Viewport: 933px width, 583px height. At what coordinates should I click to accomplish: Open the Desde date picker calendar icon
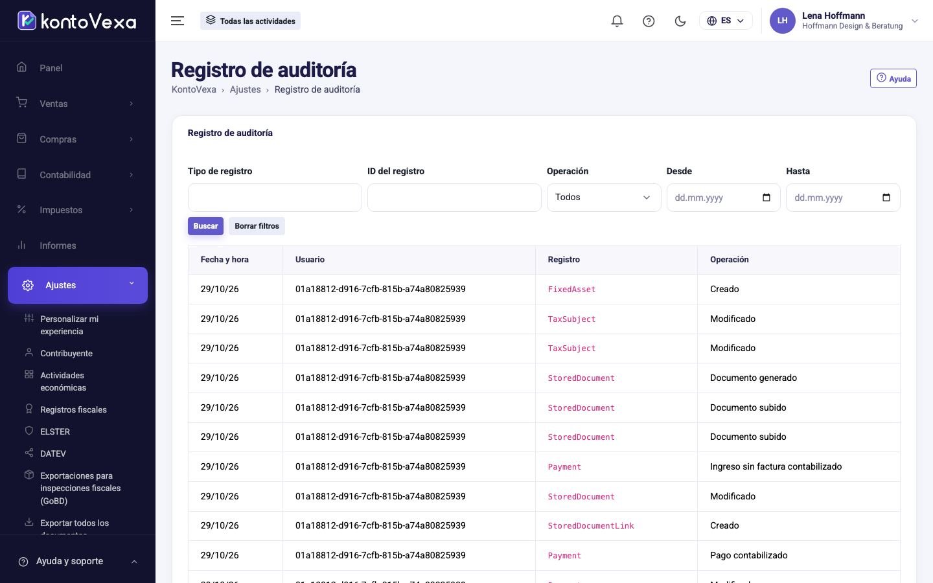point(766,198)
